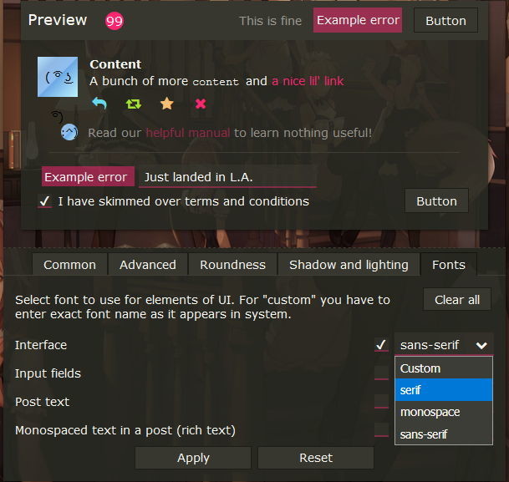The height and width of the screenshot is (482, 509).
Task: Enable the Input fields font checkbox
Action: (x=381, y=373)
